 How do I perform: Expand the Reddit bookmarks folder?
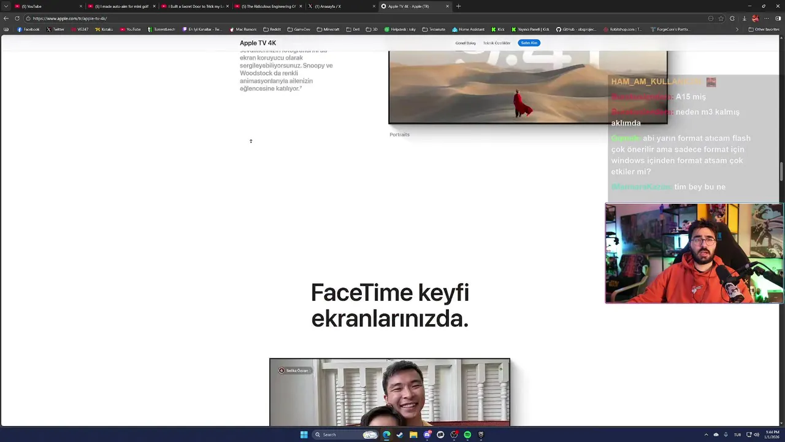272,29
